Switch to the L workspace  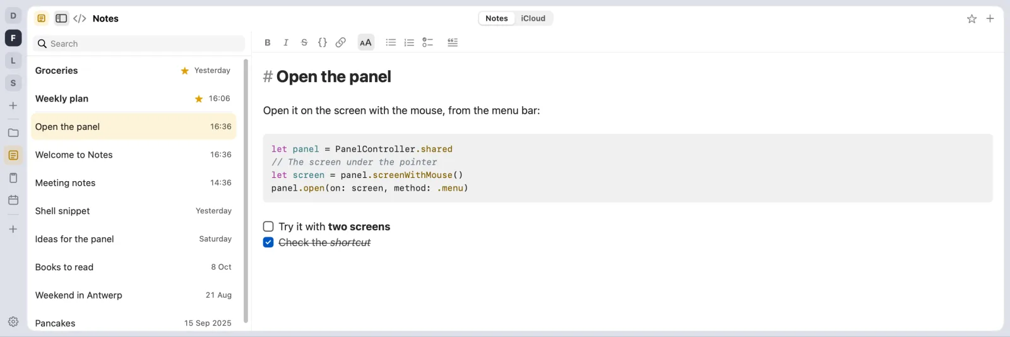tap(13, 61)
